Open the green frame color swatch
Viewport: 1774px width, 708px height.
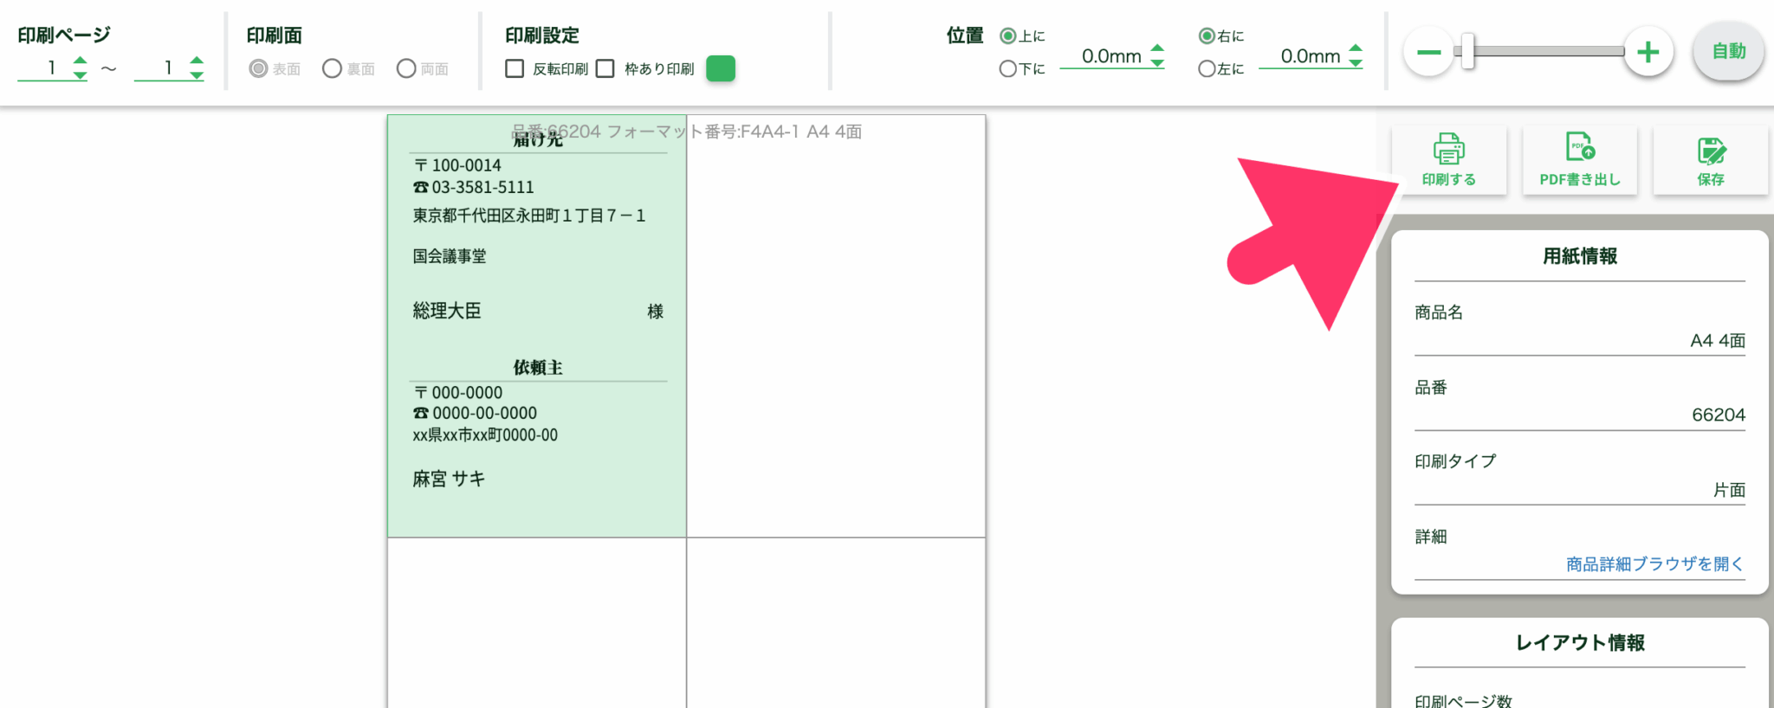[721, 68]
